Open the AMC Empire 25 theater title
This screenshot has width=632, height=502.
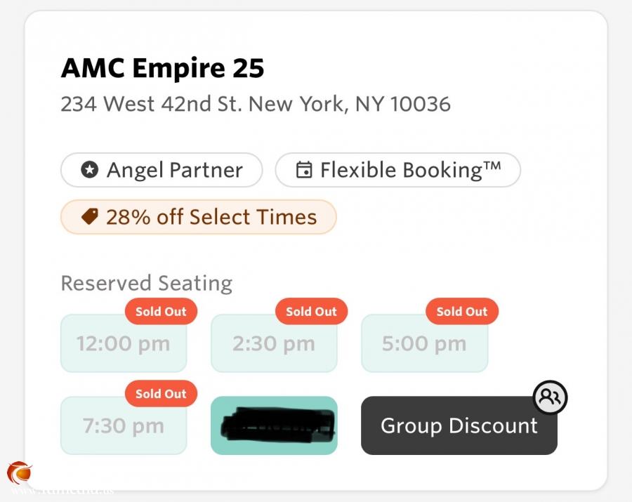point(162,68)
